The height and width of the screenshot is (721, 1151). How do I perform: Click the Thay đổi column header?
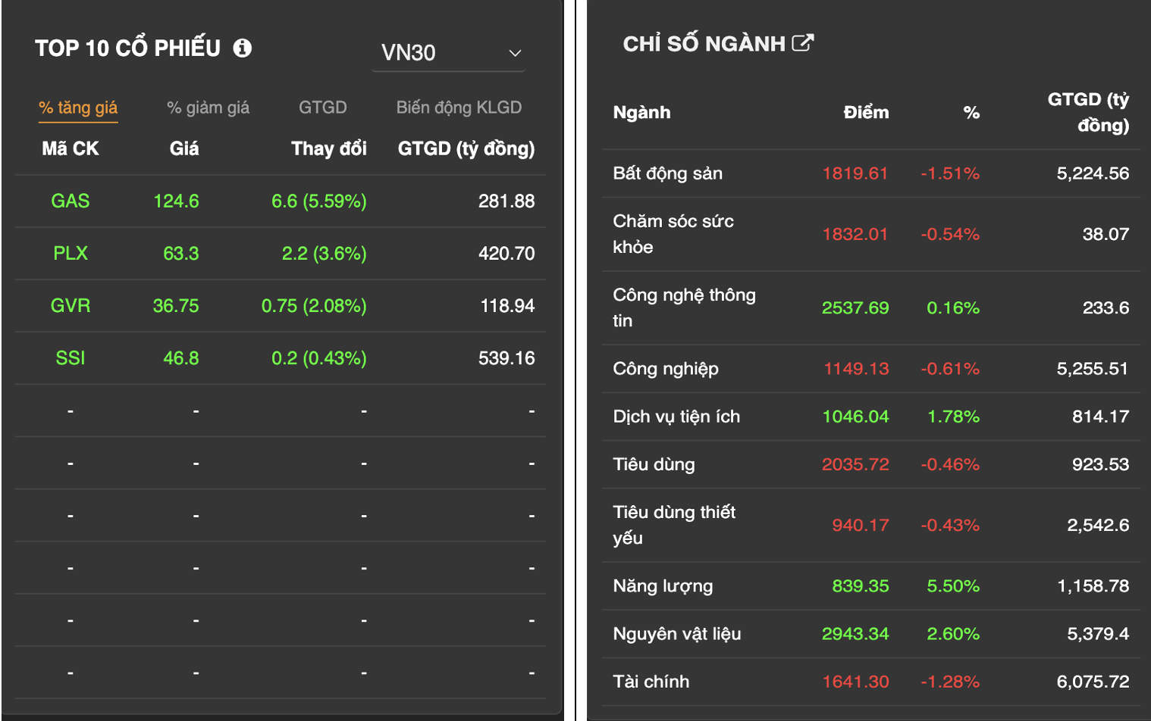328,148
